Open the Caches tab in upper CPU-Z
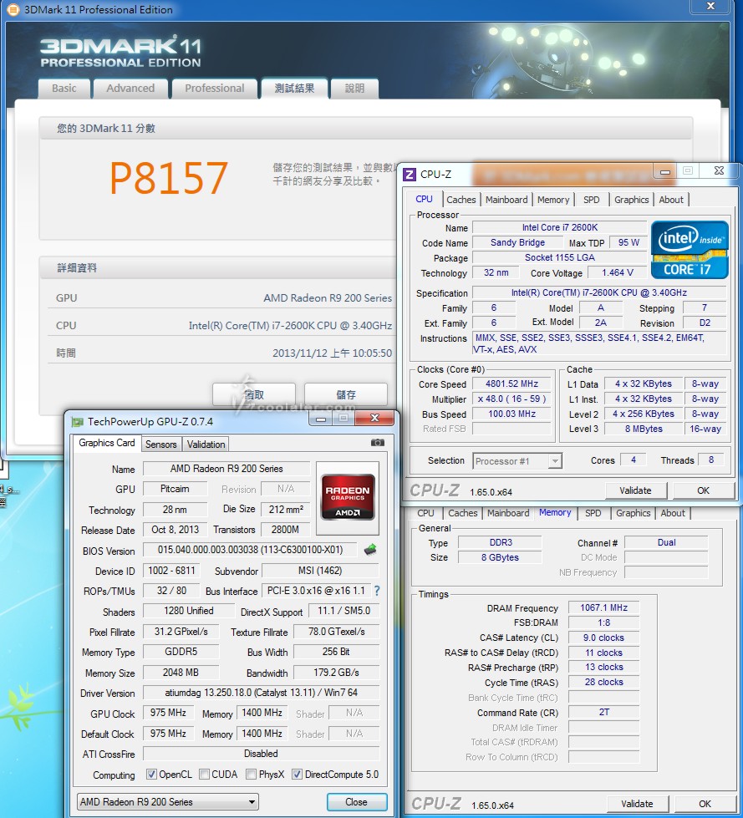Screen dimensions: 743x818 point(461,200)
